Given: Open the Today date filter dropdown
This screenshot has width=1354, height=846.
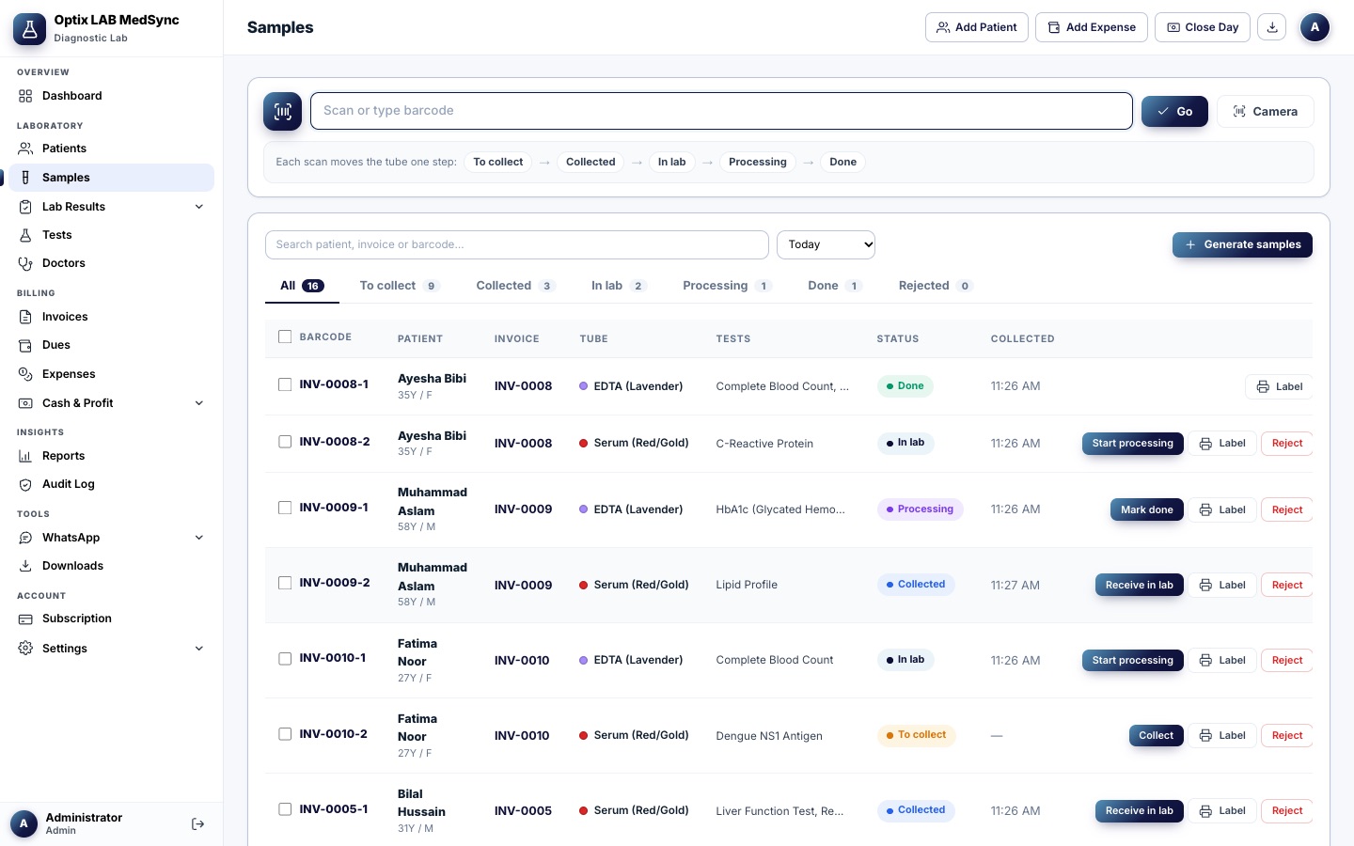Looking at the screenshot, I should click(826, 244).
